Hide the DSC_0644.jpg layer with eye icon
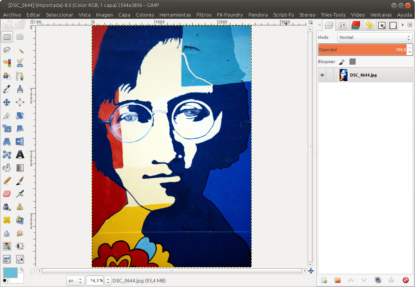This screenshot has width=415, height=287. coord(322,75)
